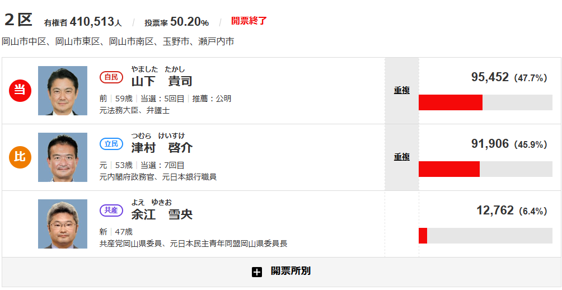
Task: Click 重複 label in 津村's row
Action: pos(401,157)
